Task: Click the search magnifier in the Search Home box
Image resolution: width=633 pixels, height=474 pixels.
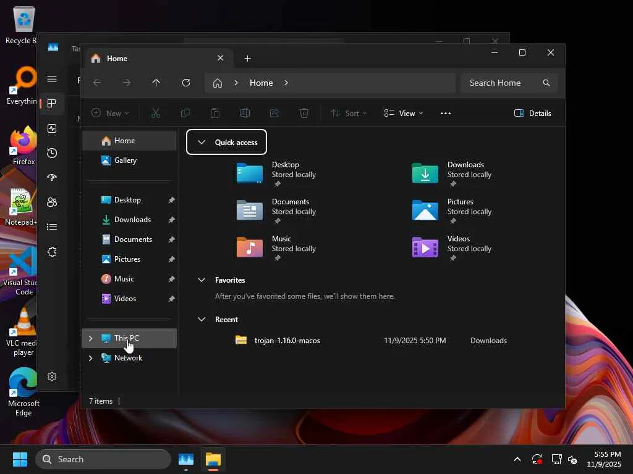Action: click(x=546, y=83)
